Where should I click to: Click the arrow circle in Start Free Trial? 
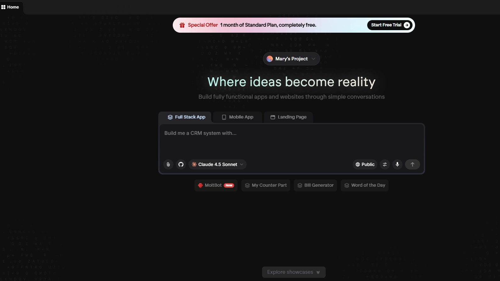(x=407, y=25)
